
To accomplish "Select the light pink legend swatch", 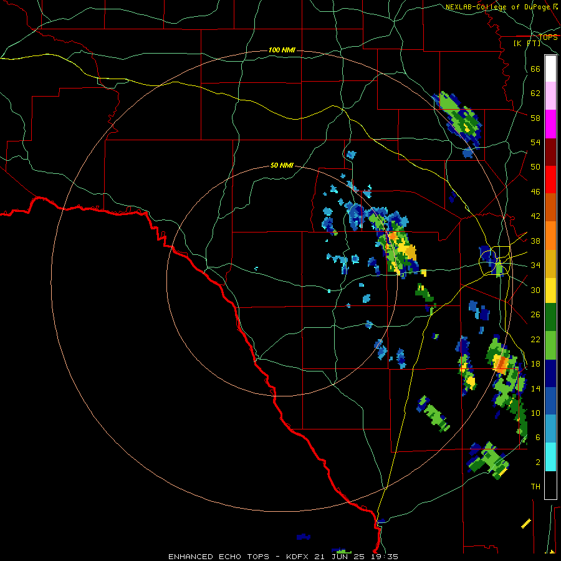I will 550,95.
